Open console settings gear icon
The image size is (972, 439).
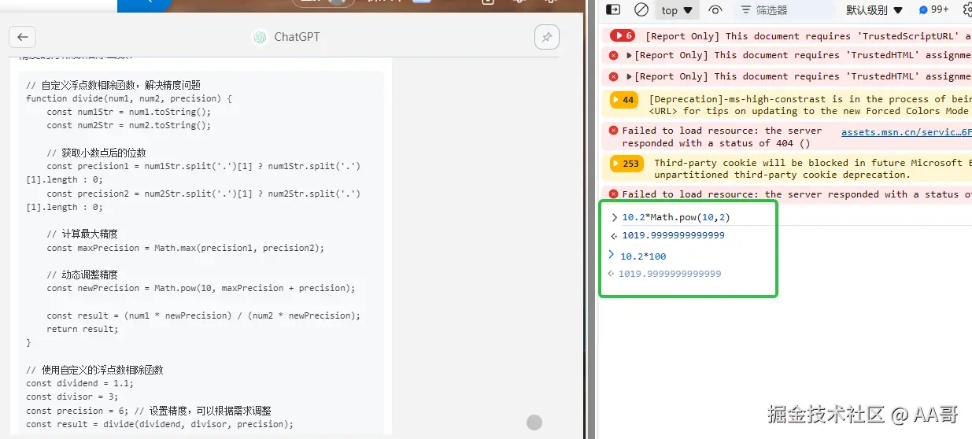(x=967, y=10)
